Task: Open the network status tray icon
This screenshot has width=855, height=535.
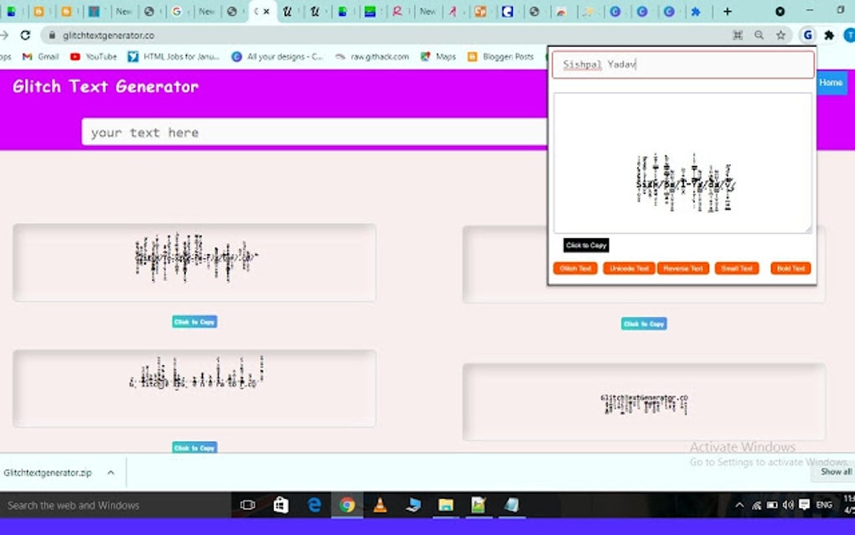Action: click(756, 505)
